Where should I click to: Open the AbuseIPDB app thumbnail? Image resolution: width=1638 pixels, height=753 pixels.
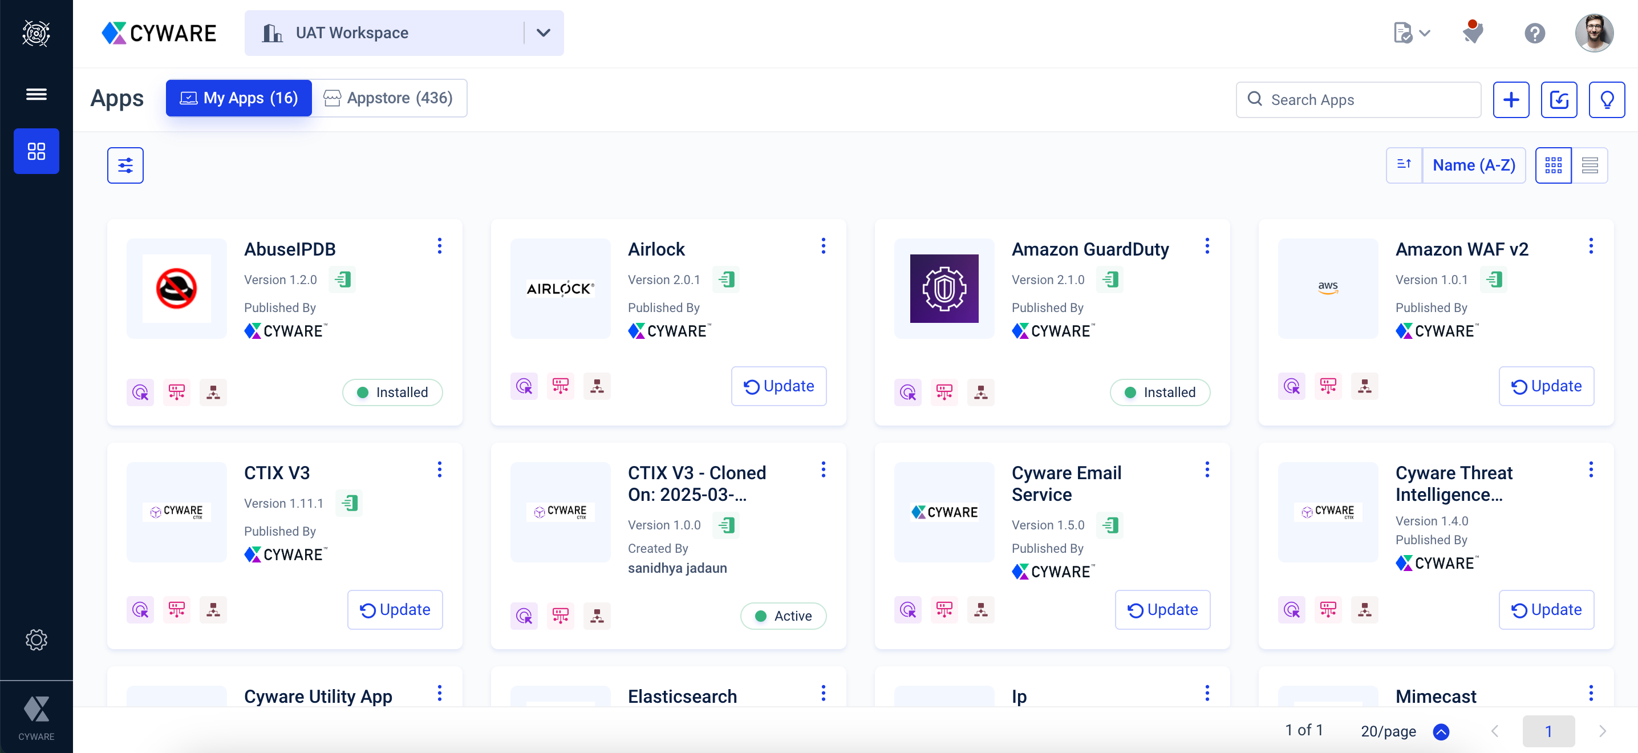[x=177, y=289]
